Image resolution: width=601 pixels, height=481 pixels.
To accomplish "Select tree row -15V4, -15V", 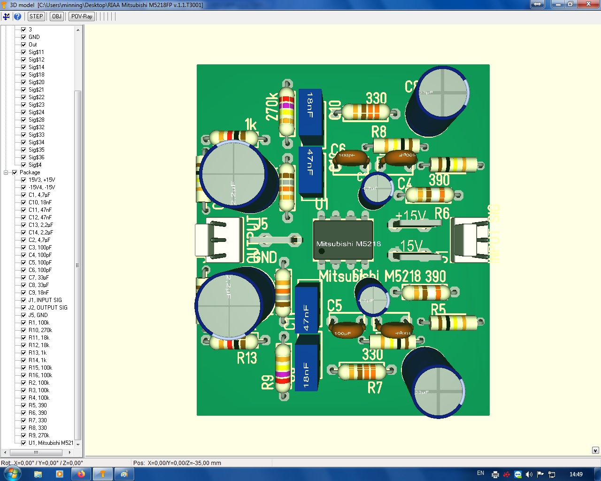I will [x=42, y=187].
